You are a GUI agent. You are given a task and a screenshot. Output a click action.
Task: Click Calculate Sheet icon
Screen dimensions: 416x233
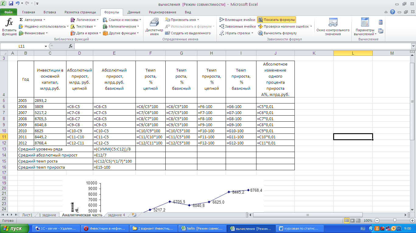tap(381, 31)
